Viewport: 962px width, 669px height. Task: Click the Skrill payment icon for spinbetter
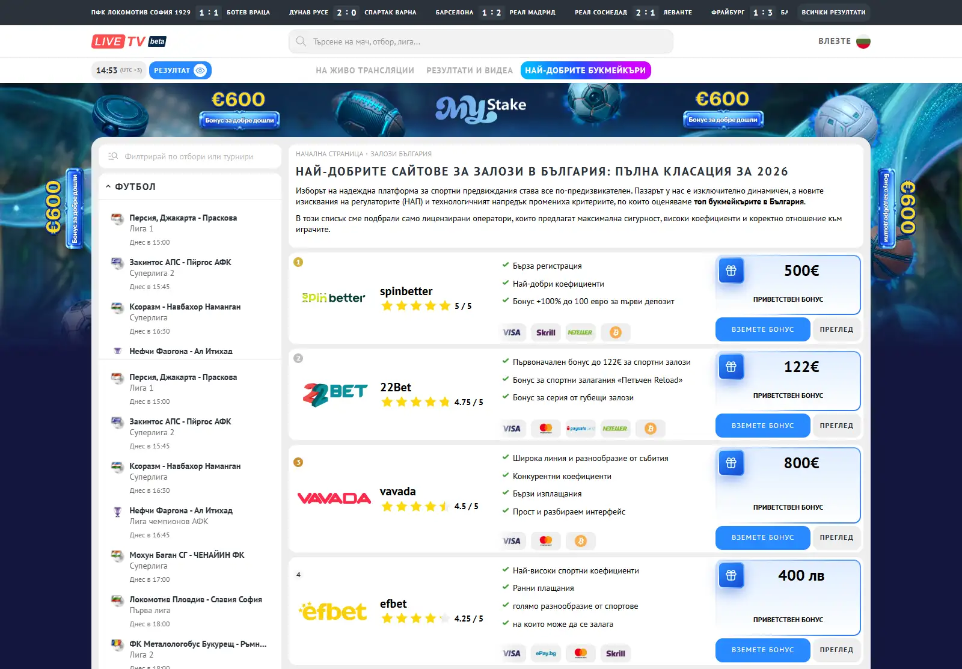(x=546, y=332)
